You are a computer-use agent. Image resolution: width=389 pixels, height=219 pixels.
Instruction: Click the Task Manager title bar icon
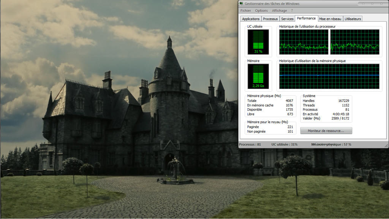(x=241, y=4)
